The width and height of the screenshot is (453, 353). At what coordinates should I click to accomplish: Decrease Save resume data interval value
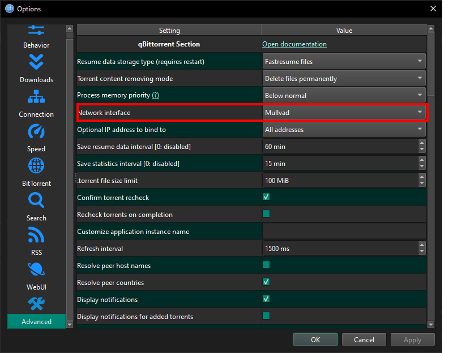[x=422, y=150]
